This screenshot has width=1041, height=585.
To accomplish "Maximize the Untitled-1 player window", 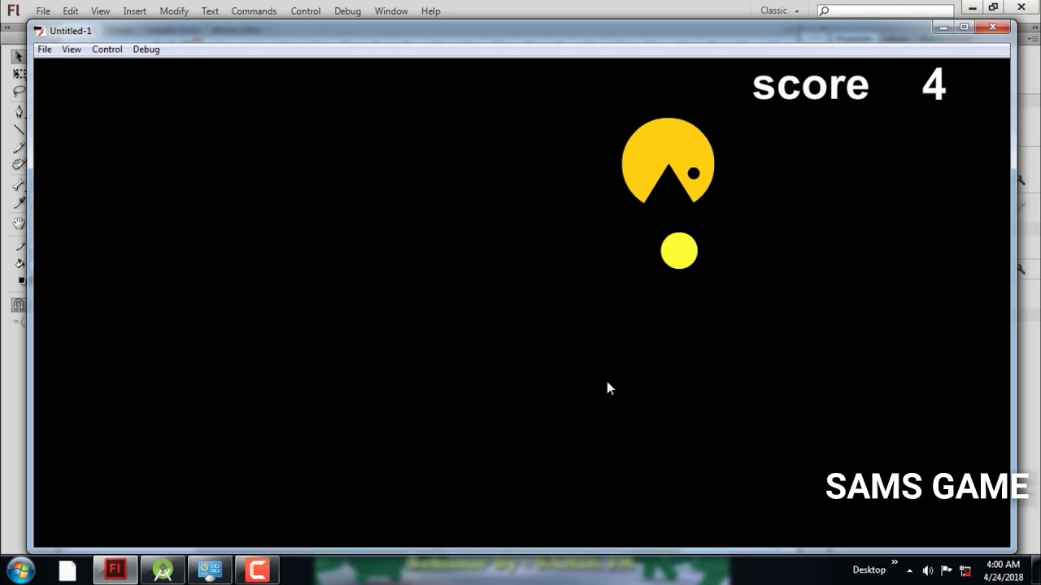I will point(965,28).
